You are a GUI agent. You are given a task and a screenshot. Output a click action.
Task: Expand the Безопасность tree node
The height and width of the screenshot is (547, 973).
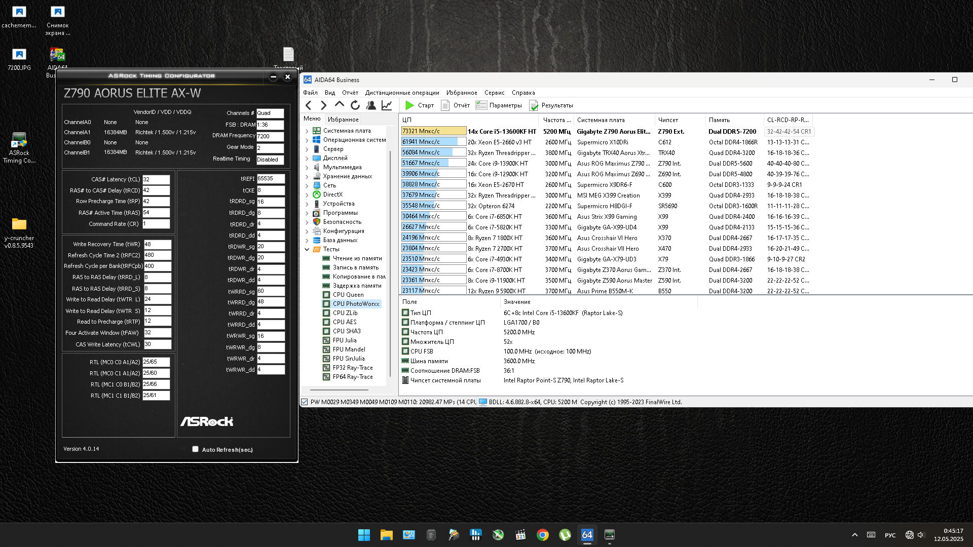click(x=307, y=222)
